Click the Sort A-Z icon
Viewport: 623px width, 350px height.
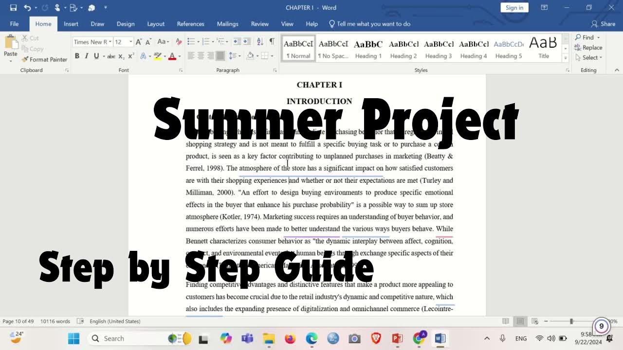tap(260, 42)
